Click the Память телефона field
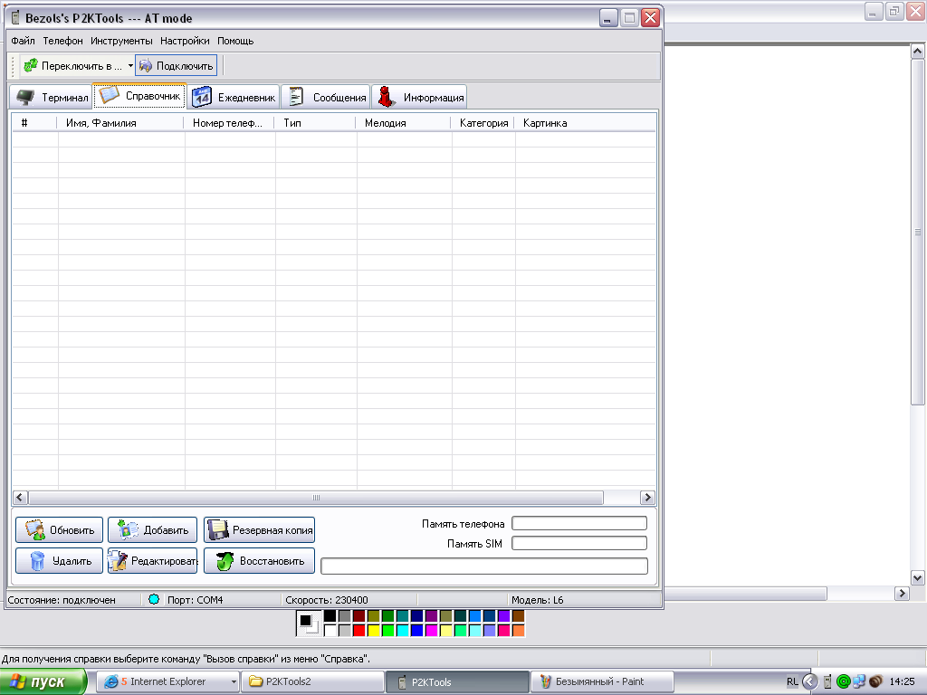 tap(579, 523)
